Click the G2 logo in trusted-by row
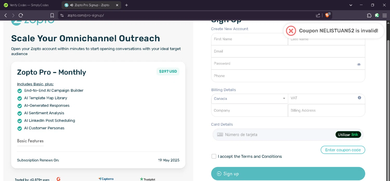Viewport: 390px width, 181px height. point(58,179)
